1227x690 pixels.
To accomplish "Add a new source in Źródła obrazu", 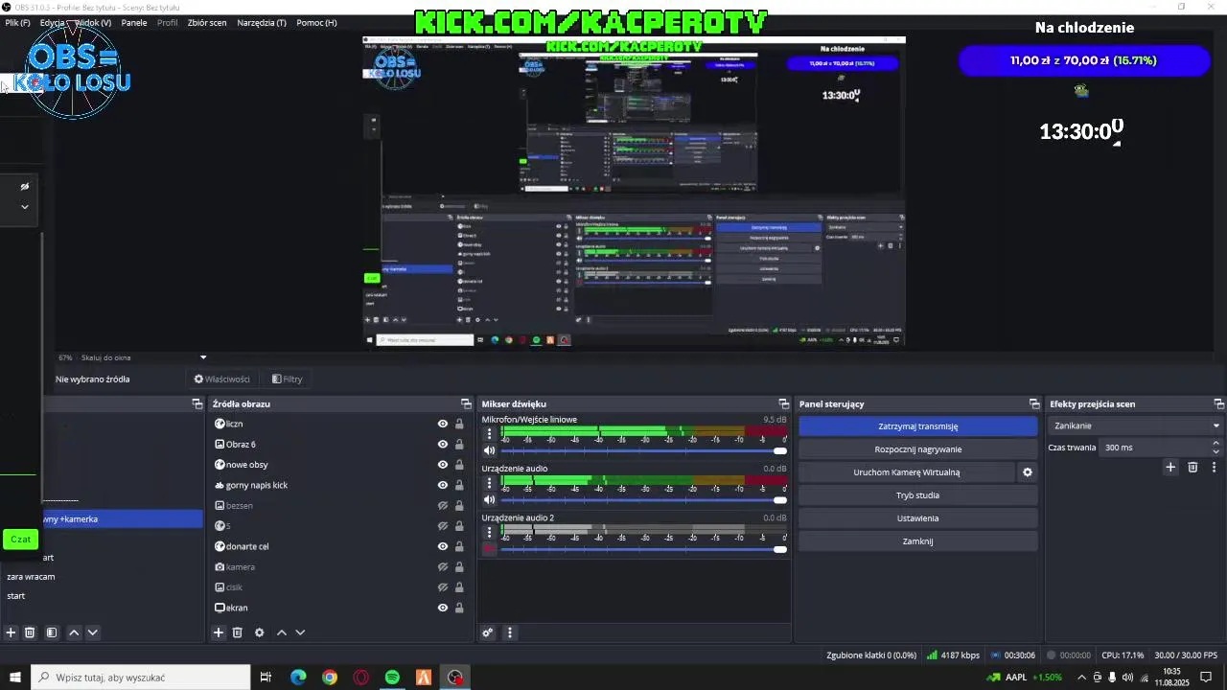I will (219, 632).
